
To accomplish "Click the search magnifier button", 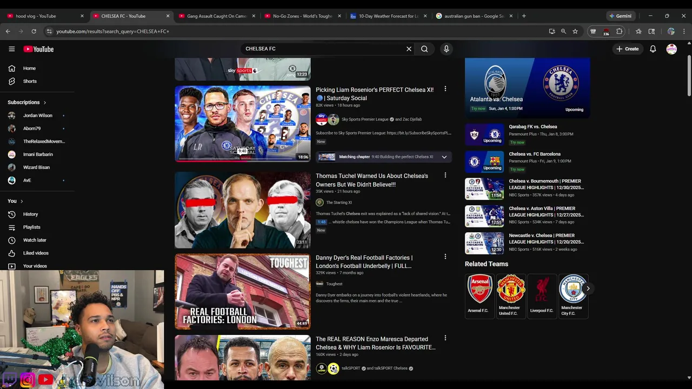I will pyautogui.click(x=424, y=49).
